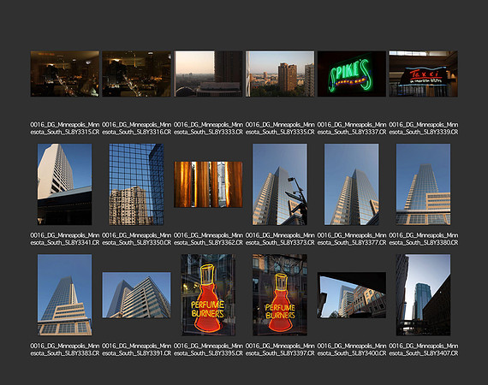
Task: Select skyscraper with street lamp thumbnail 5L8Y3373
Action: point(280,184)
